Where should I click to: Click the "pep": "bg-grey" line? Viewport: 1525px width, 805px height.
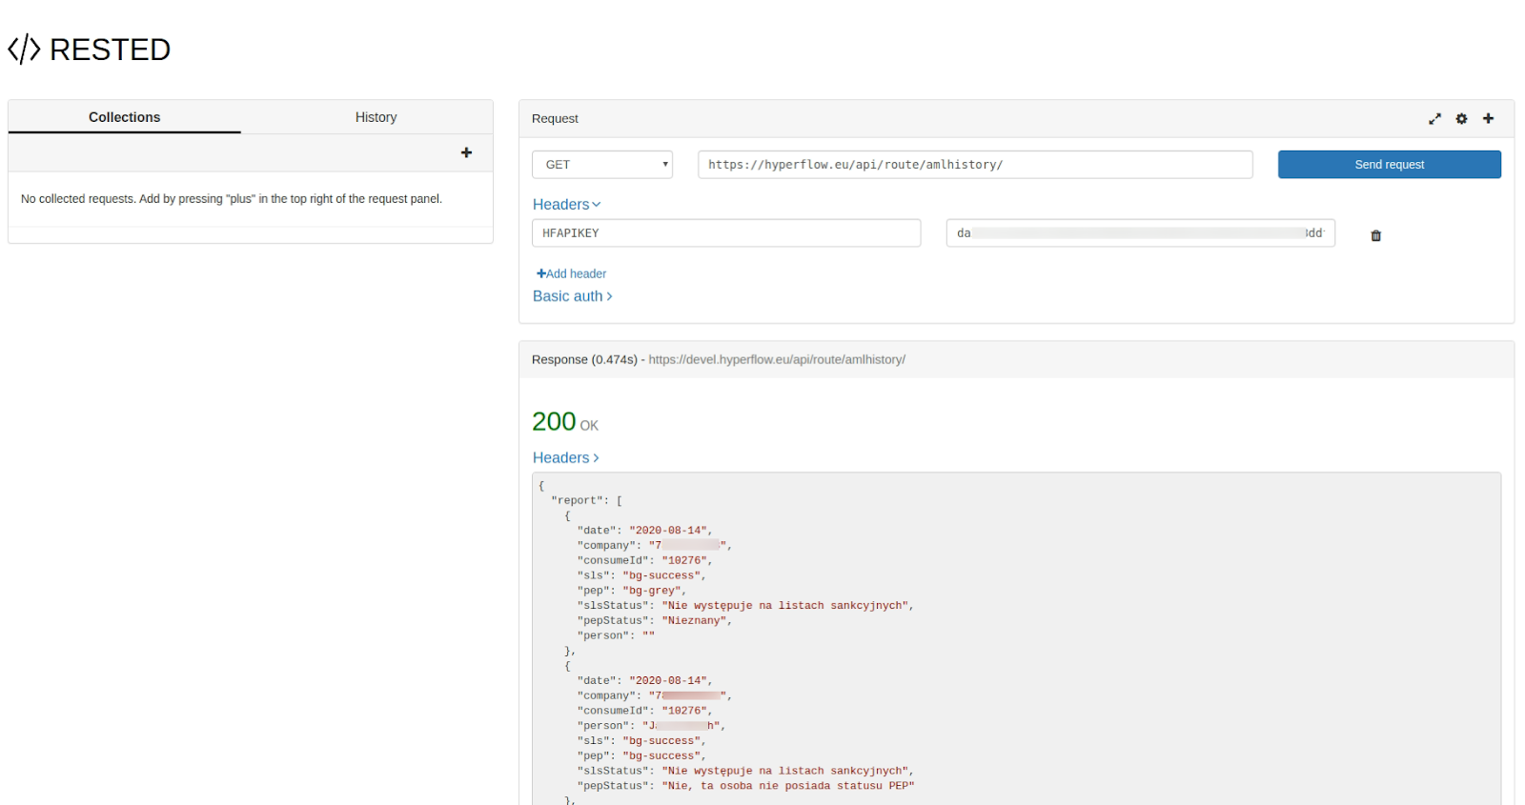point(631,591)
